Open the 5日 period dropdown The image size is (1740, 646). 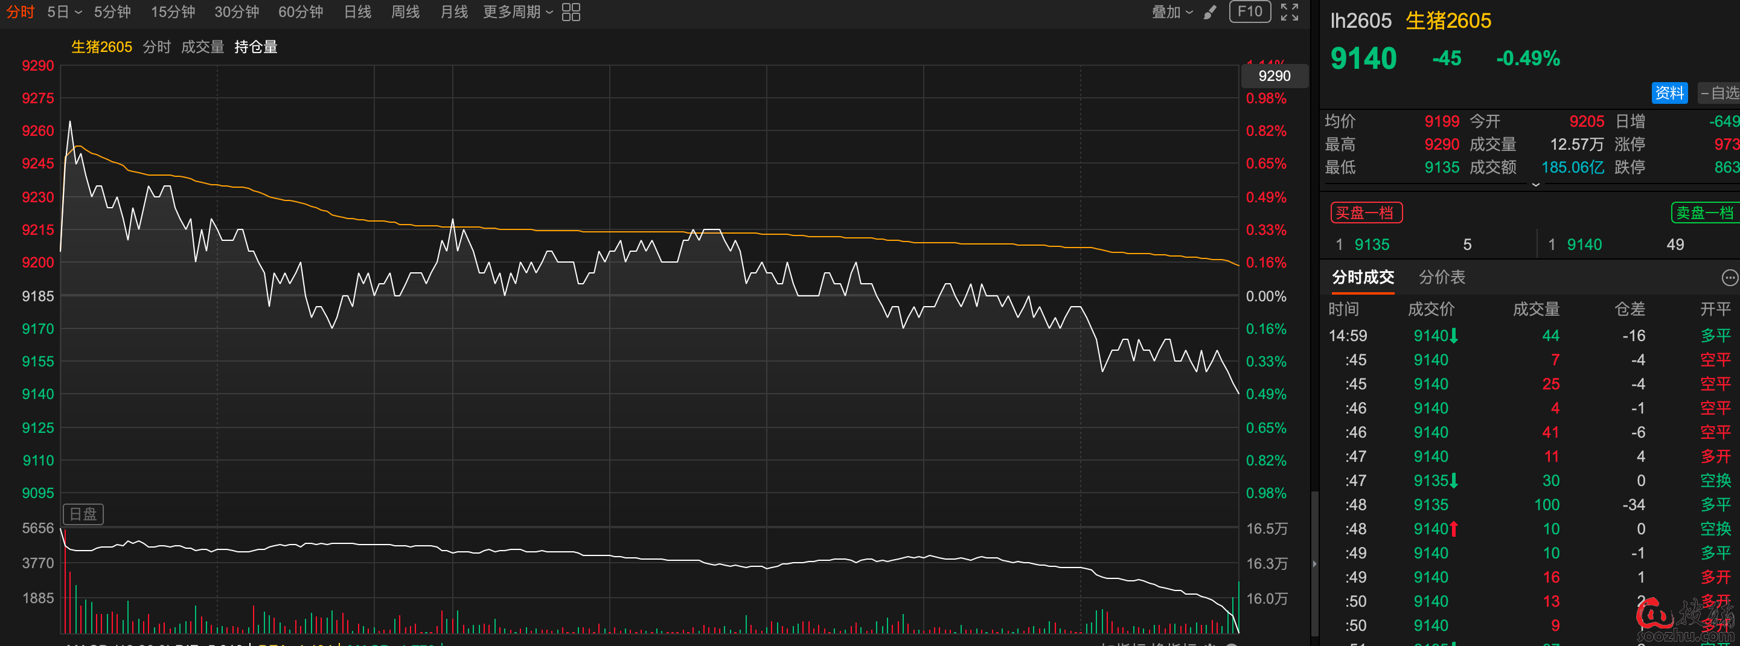[64, 12]
